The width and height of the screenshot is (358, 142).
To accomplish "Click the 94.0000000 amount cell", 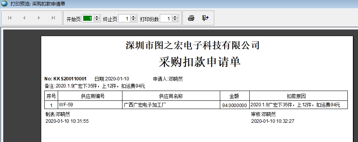I will (x=234, y=105).
